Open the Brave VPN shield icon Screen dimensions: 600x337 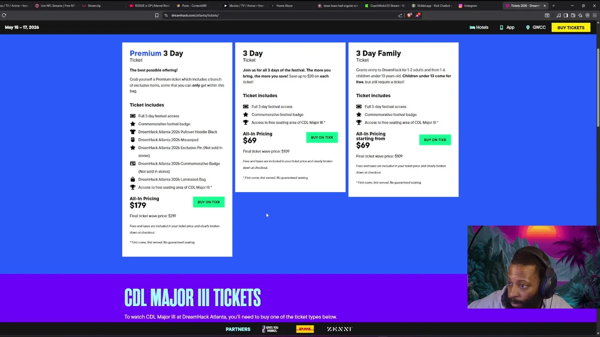[x=587, y=15]
